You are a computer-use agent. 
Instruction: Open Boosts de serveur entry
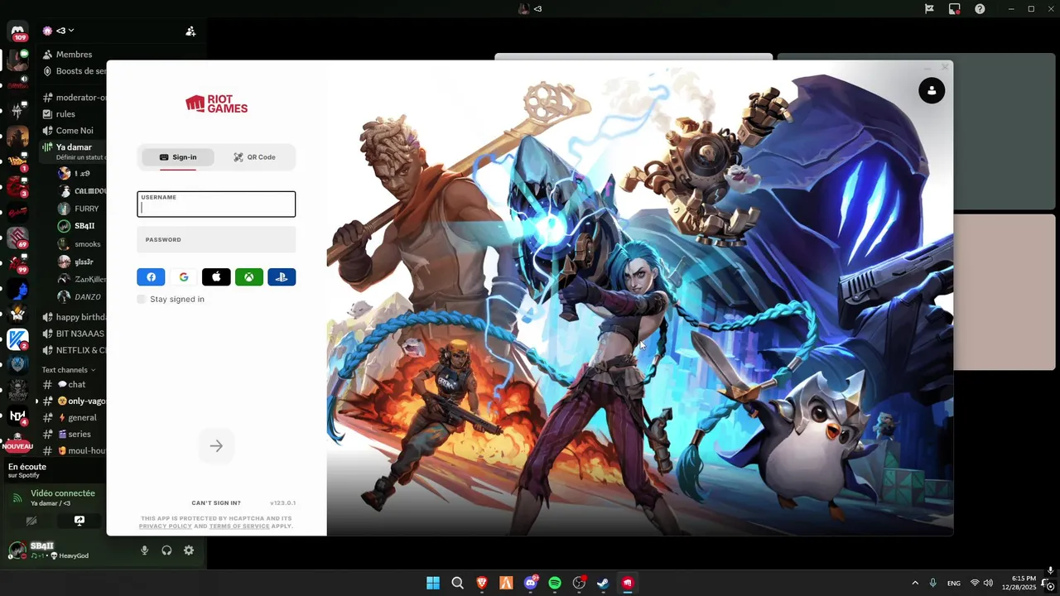pyautogui.click(x=73, y=71)
